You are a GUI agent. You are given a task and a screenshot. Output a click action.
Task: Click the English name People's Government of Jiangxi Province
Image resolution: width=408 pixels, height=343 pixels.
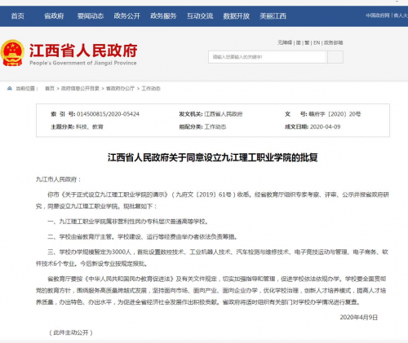click(83, 63)
